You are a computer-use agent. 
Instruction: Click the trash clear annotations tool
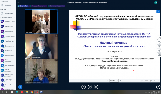[159, 46]
